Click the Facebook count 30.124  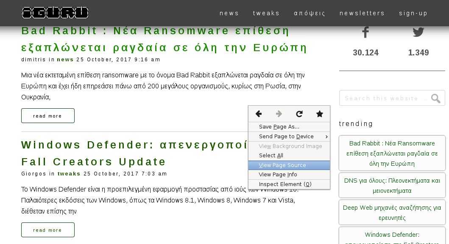(365, 52)
